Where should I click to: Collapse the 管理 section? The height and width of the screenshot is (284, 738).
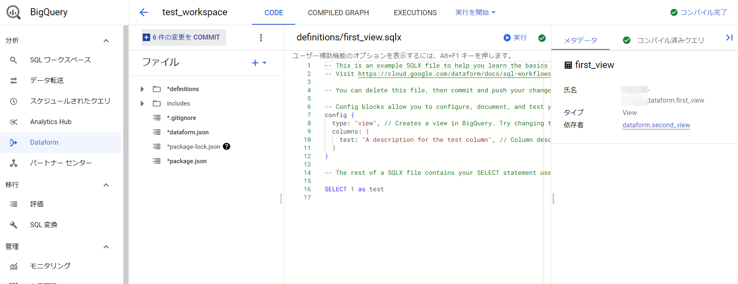click(106, 246)
